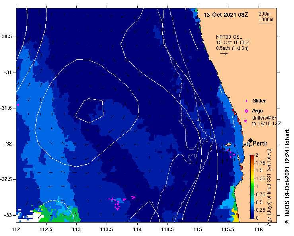The image size is (294, 236).
Task: Click the color bar value 2
Action: click(x=257, y=155)
